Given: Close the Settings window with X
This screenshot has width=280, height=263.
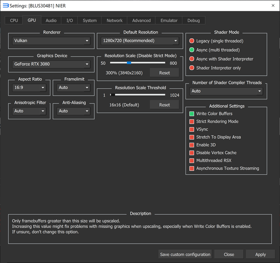Looking at the screenshot, I should coord(273,6).
